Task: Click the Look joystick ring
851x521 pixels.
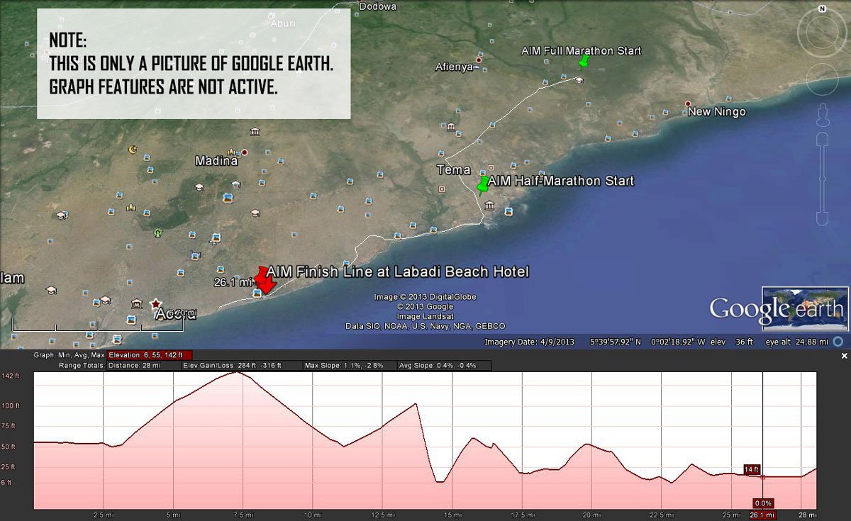Action: pos(822,33)
